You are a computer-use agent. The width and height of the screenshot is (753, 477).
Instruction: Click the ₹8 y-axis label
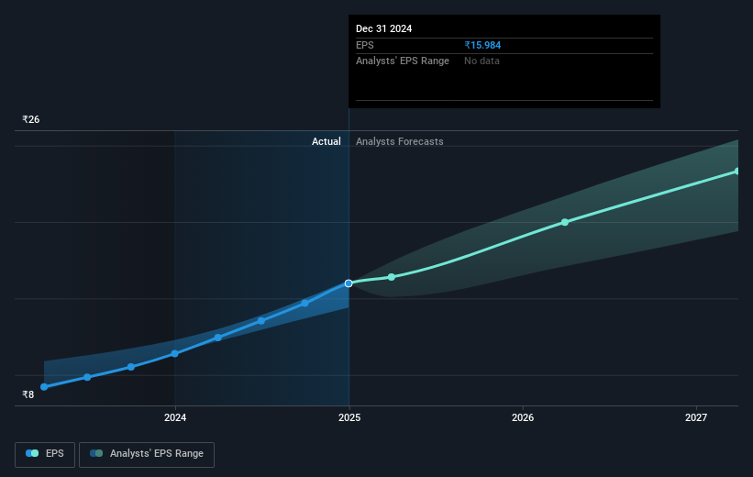tap(28, 394)
